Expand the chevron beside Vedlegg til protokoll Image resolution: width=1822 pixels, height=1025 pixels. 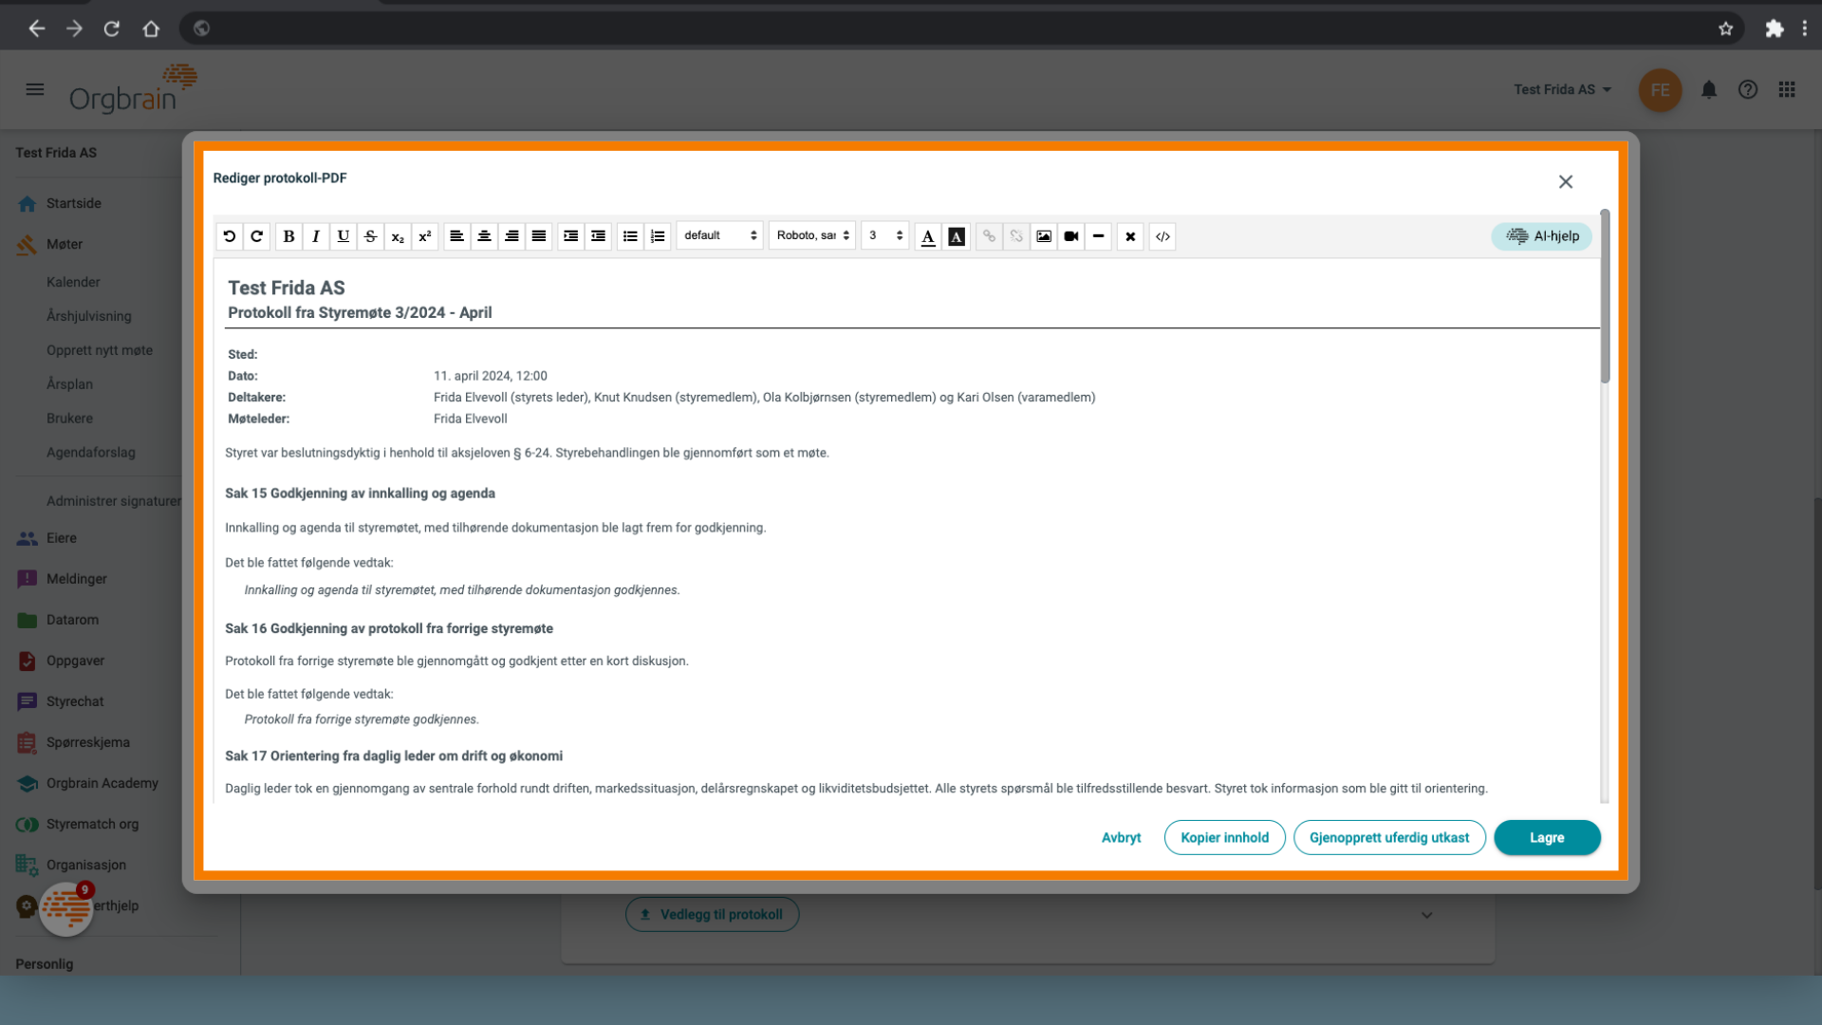(x=1426, y=915)
